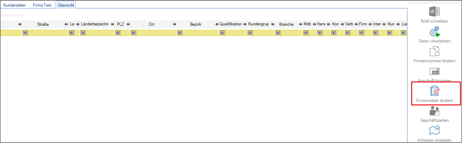The height and width of the screenshot is (143, 462).
Task: Pin the Straße column
Action: pos(66,24)
